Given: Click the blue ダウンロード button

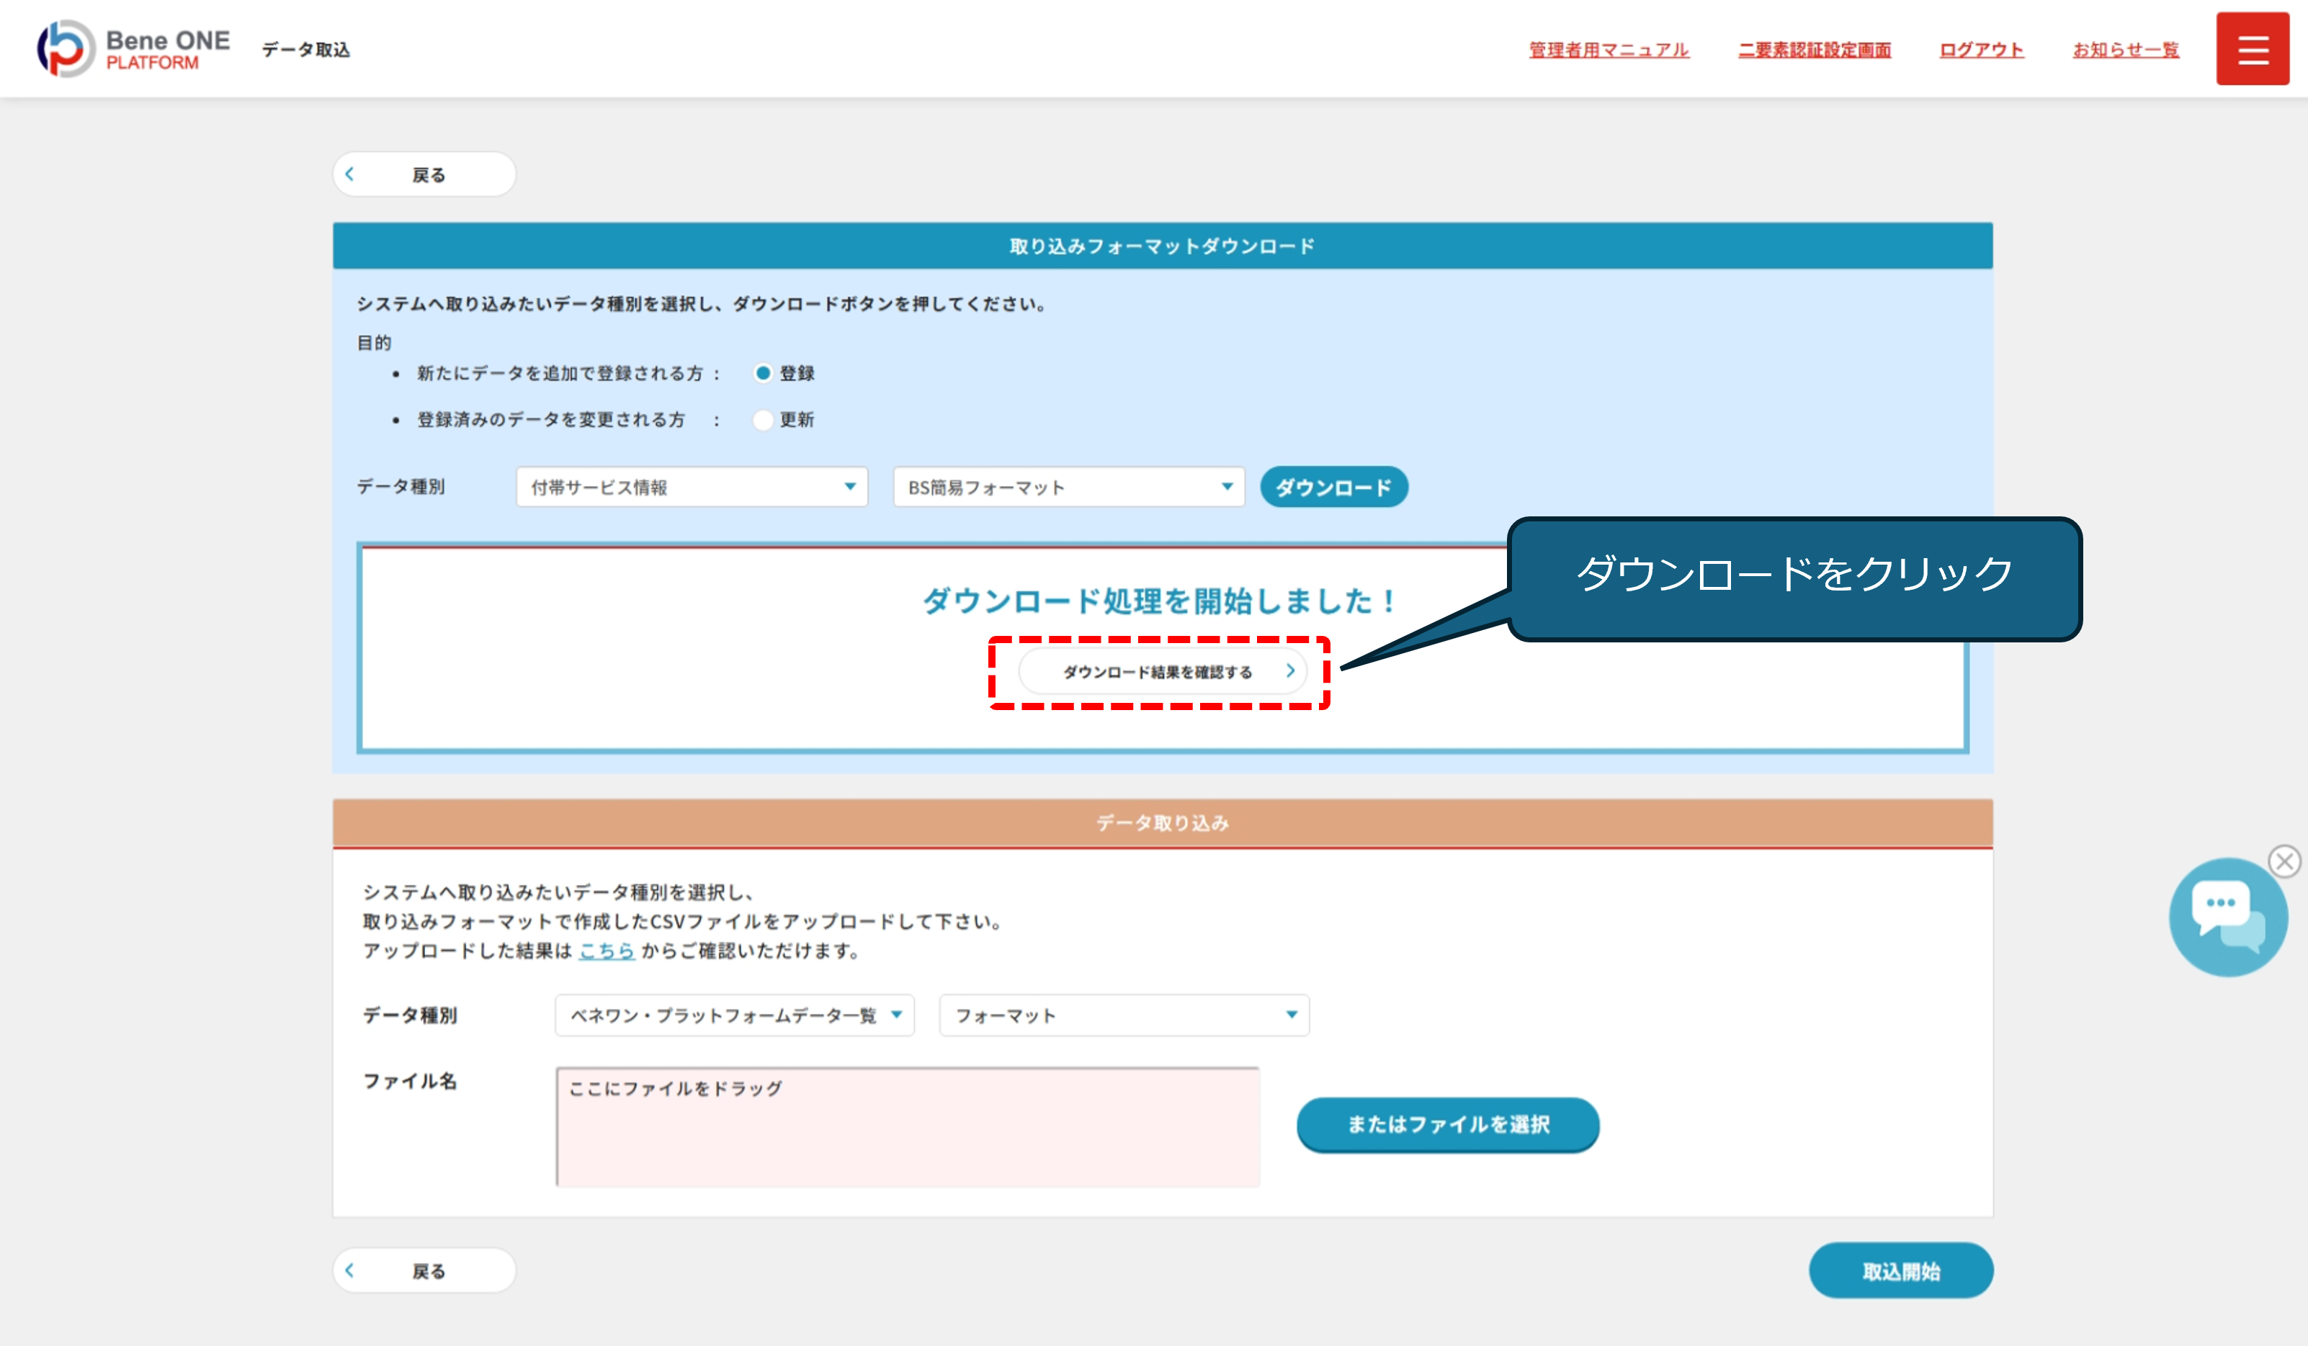Looking at the screenshot, I should click(1333, 487).
